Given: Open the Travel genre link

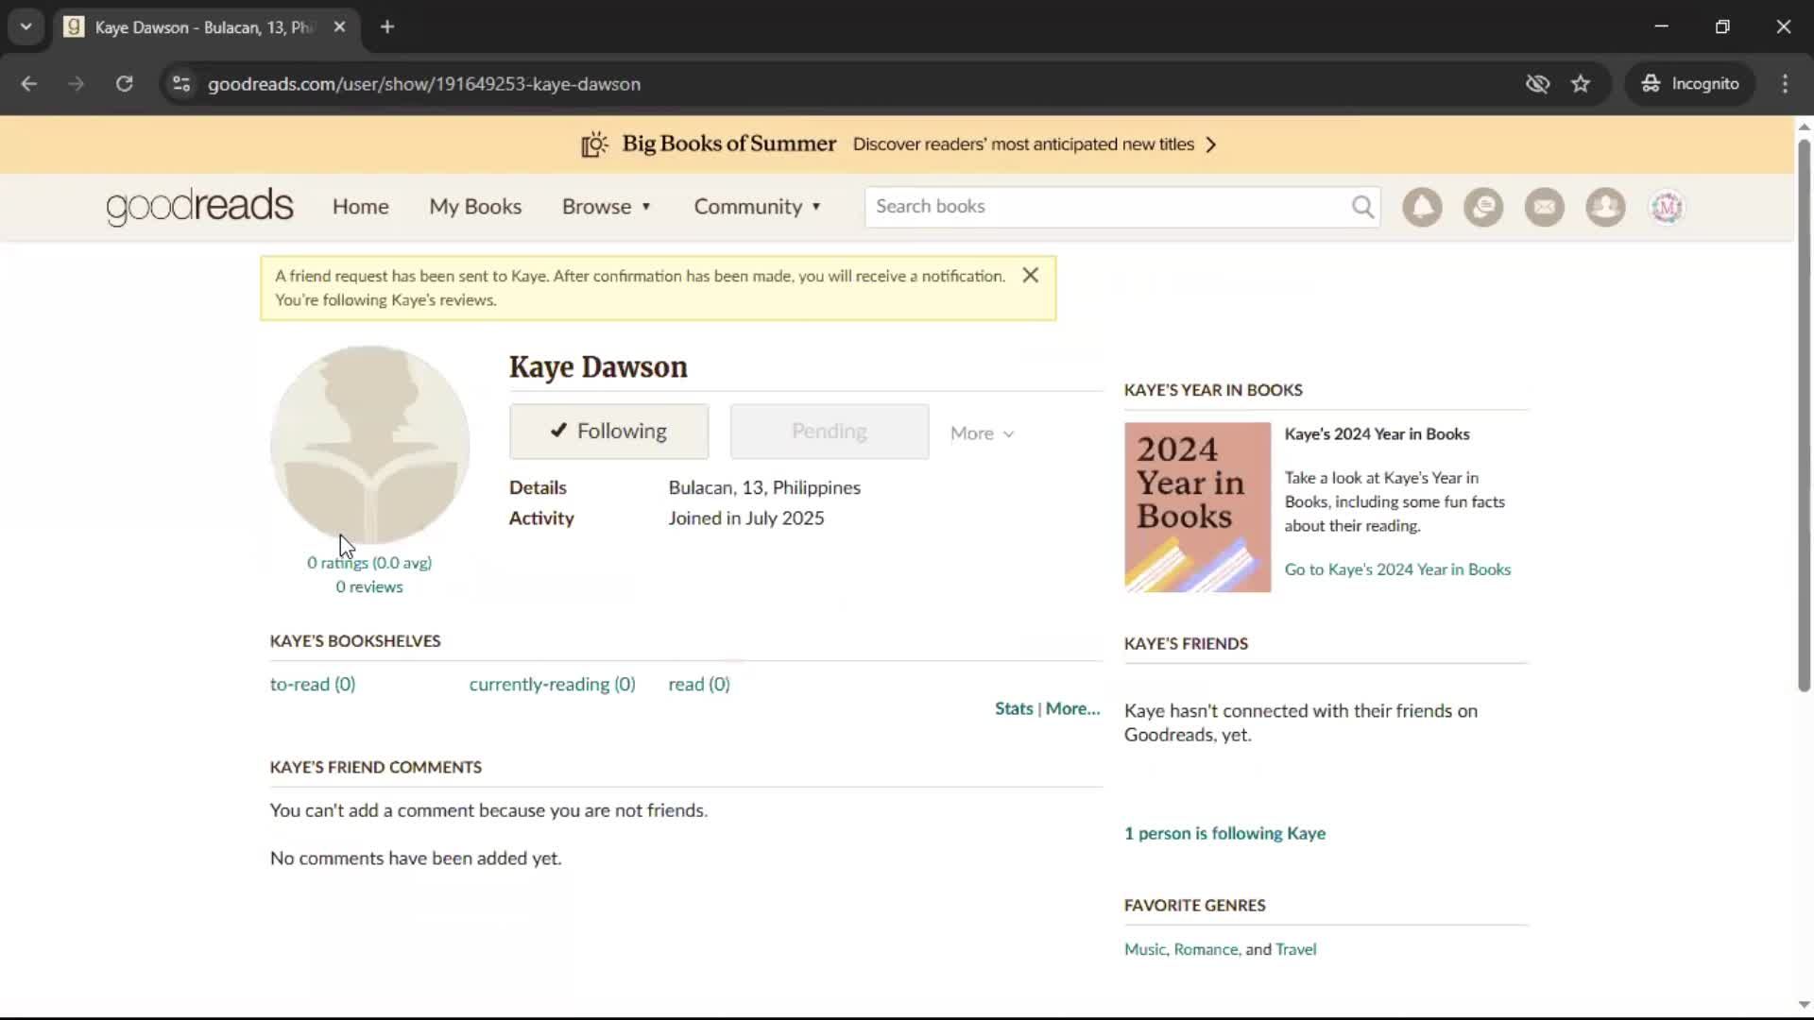Looking at the screenshot, I should [1295, 950].
